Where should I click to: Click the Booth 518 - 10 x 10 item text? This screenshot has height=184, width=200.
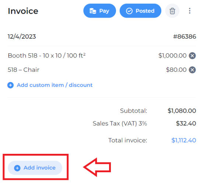pos(47,56)
